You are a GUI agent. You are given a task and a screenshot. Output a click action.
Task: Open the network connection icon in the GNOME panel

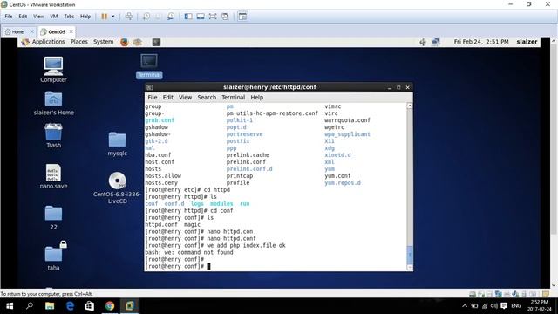click(x=436, y=42)
